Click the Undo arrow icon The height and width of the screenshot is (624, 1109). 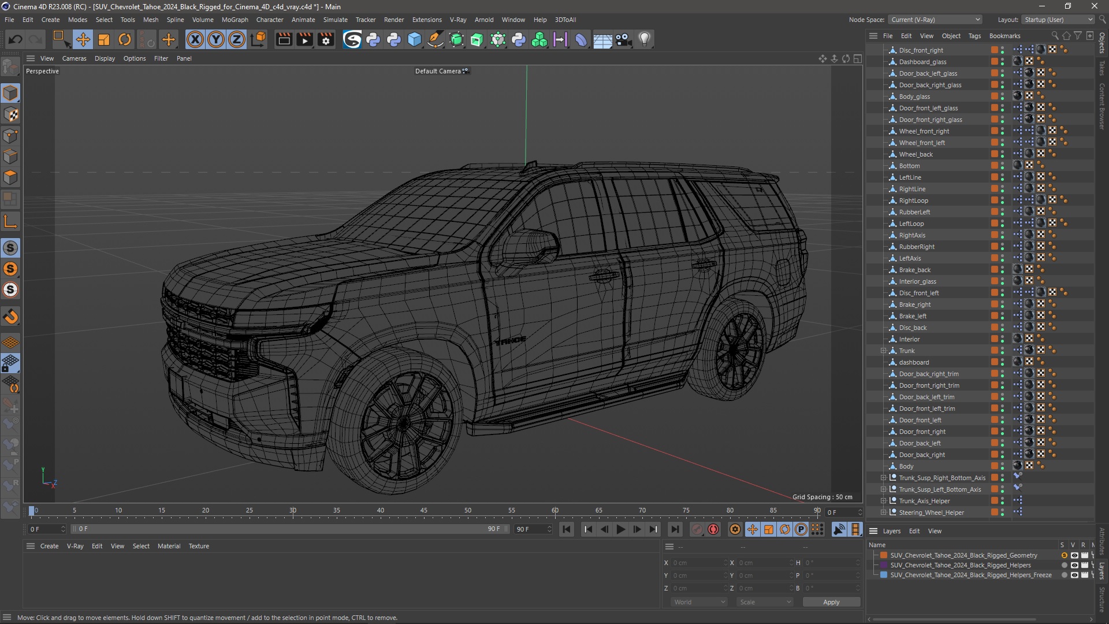click(16, 39)
